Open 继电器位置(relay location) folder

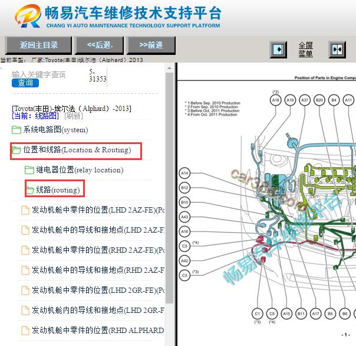tap(80, 170)
